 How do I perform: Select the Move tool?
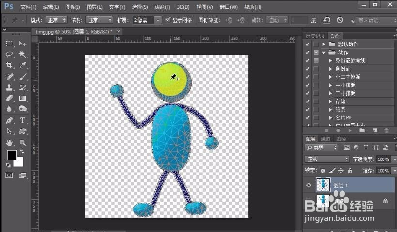[23, 43]
